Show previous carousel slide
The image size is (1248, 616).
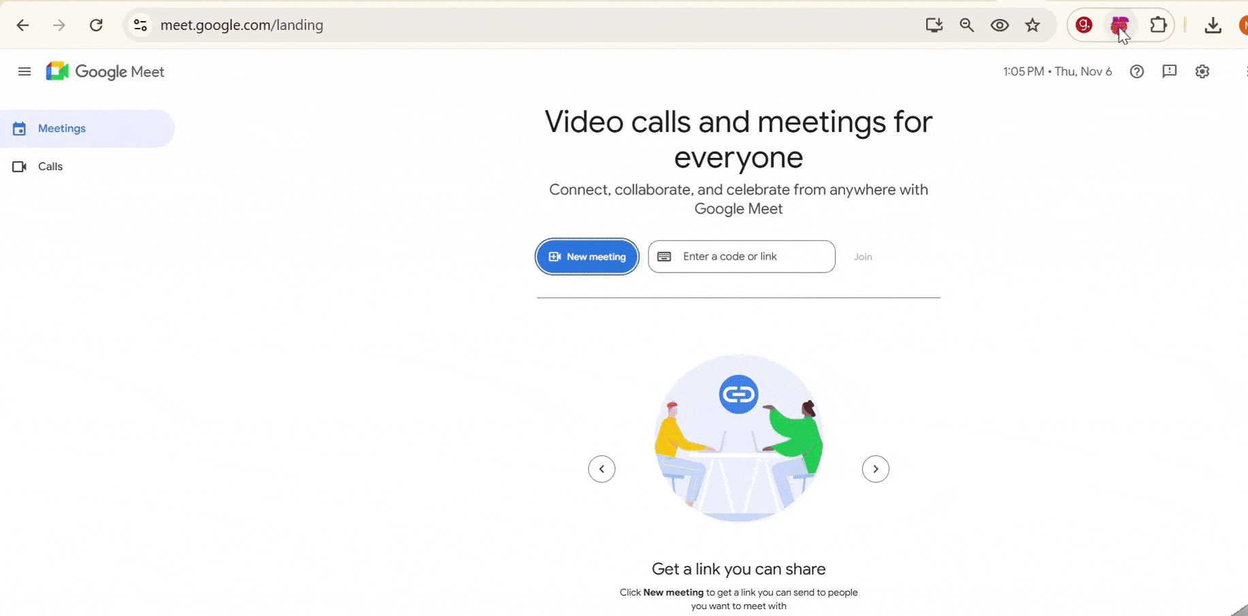(x=602, y=469)
